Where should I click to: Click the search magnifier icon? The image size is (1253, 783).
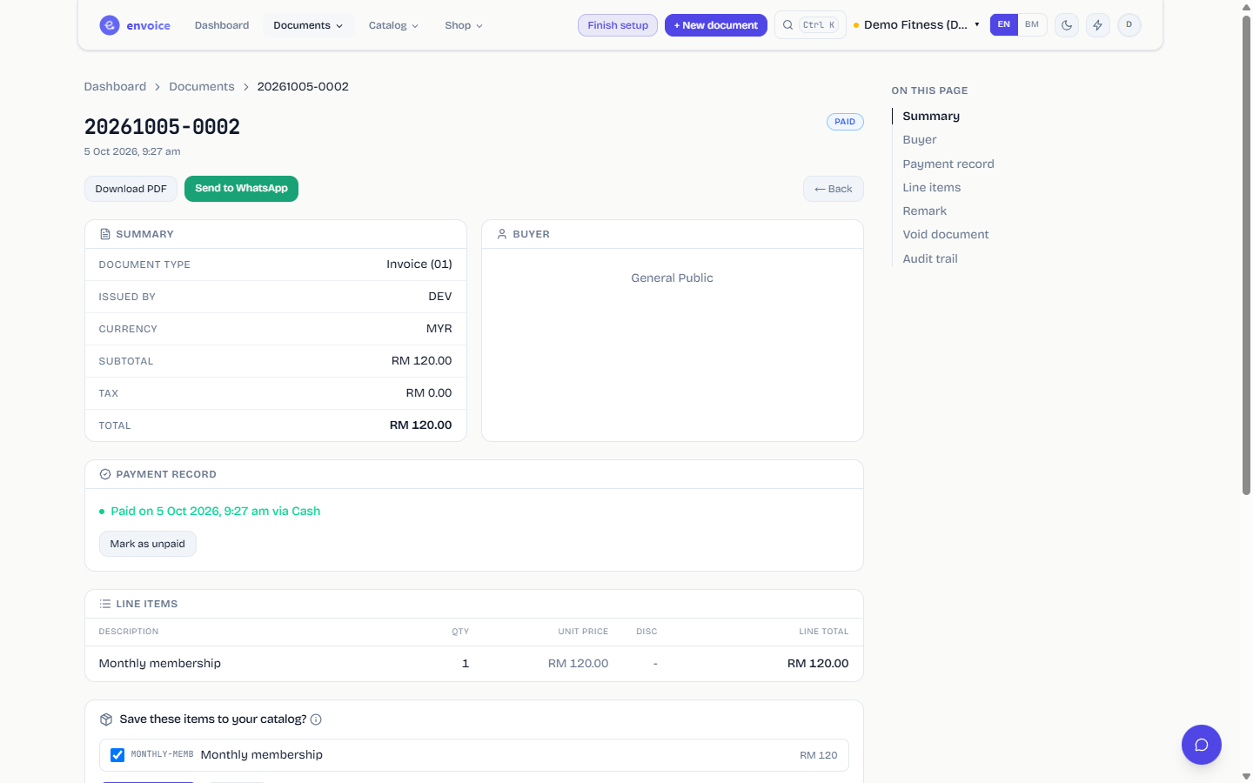coord(787,25)
